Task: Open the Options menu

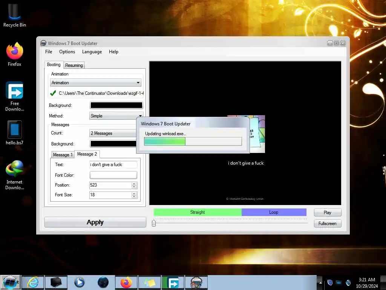Action: (67, 51)
